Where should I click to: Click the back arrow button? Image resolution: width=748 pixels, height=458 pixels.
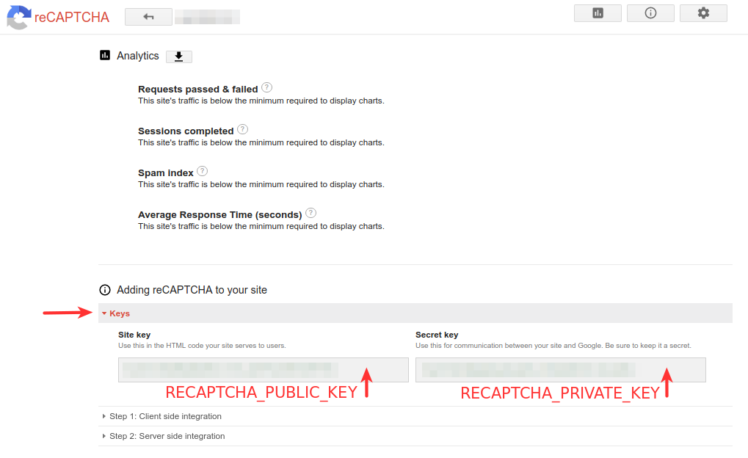tap(148, 16)
